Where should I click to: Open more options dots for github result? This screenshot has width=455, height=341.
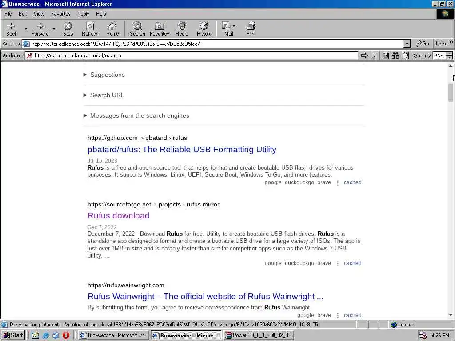pyautogui.click(x=338, y=183)
